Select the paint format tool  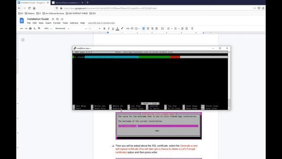tap(39, 28)
